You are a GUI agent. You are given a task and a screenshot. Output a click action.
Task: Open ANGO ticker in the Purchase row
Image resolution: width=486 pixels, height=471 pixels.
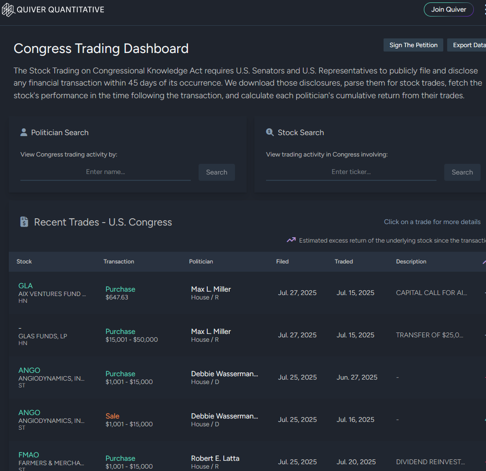[x=29, y=370]
